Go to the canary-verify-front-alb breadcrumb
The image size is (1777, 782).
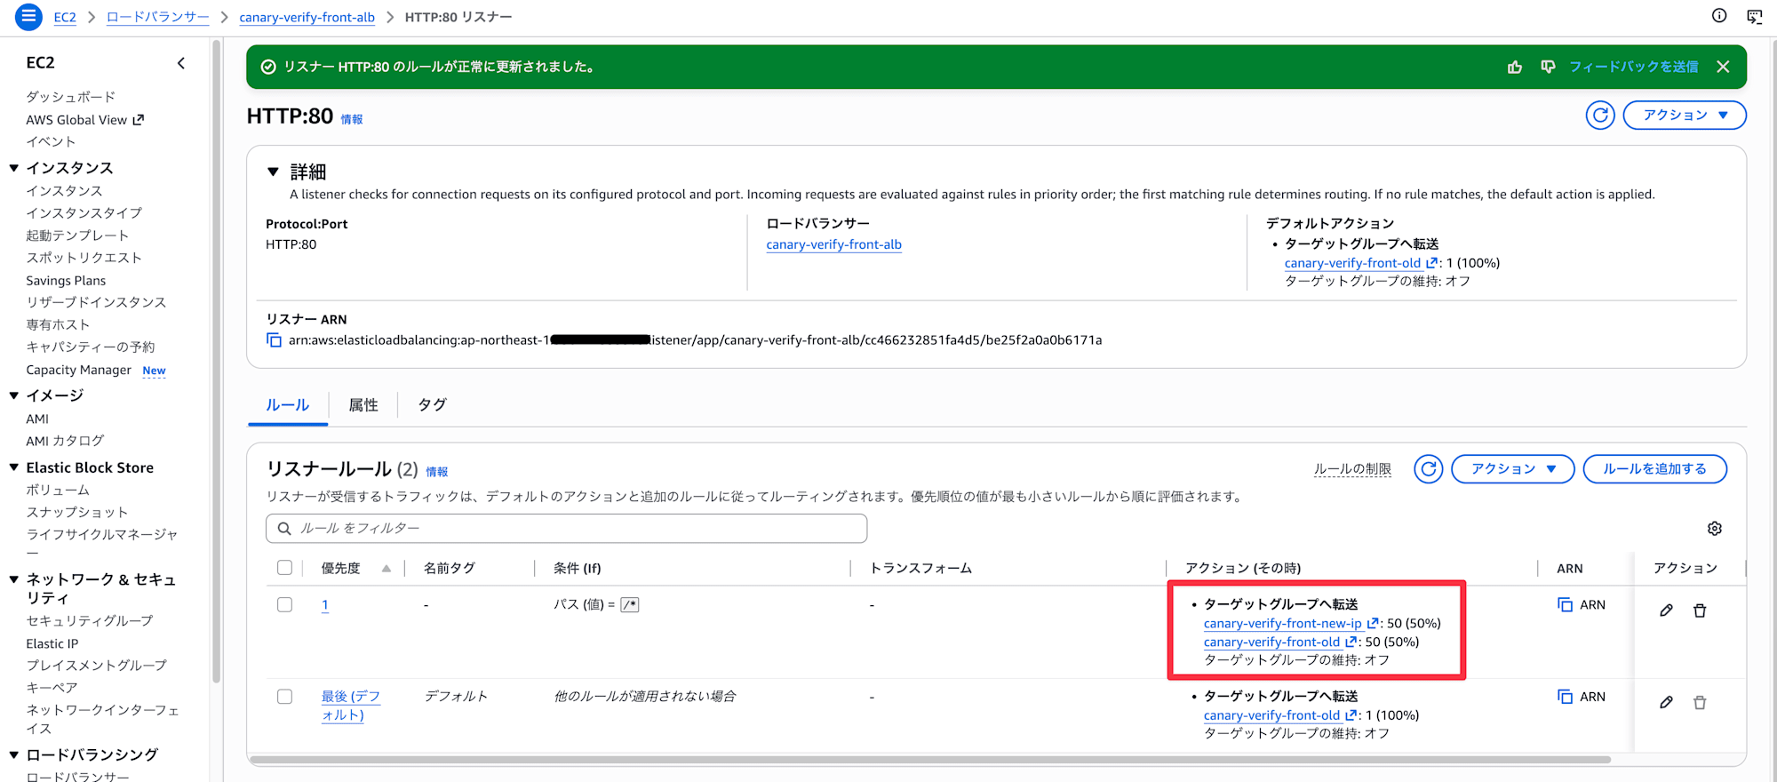coord(307,17)
